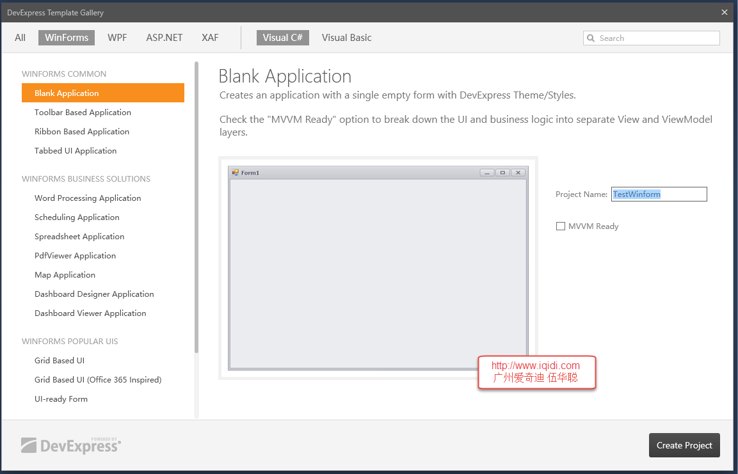Select Dashboard Designer Application template
The height and width of the screenshot is (474, 738).
click(x=102, y=294)
